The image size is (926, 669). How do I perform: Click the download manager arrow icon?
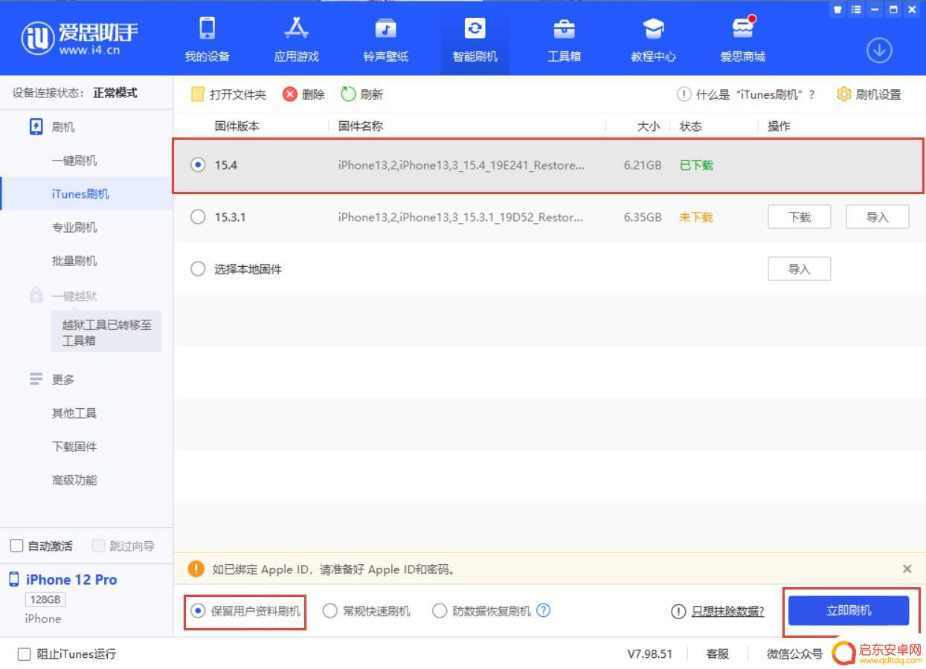click(x=880, y=51)
